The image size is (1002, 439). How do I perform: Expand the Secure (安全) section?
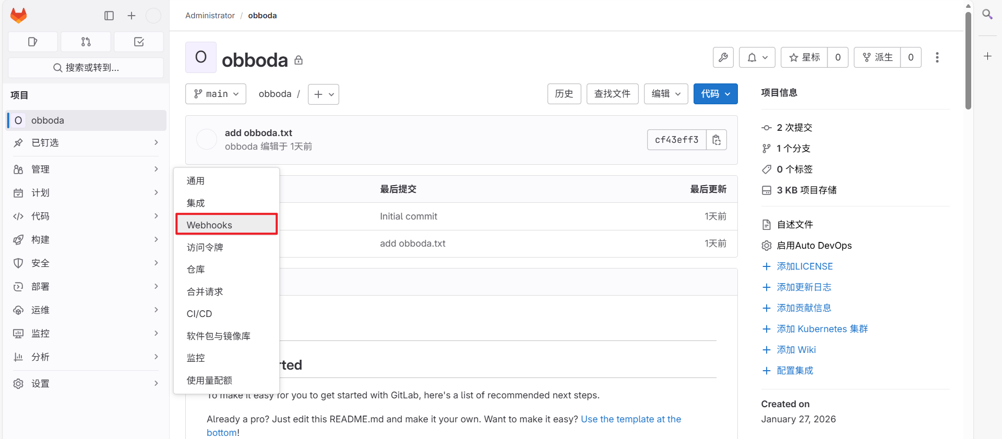[87, 263]
